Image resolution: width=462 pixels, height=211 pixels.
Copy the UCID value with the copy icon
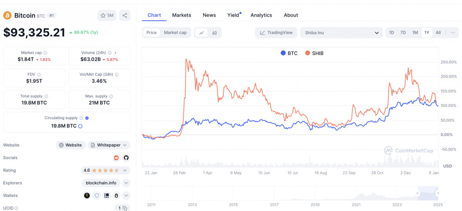(125, 208)
